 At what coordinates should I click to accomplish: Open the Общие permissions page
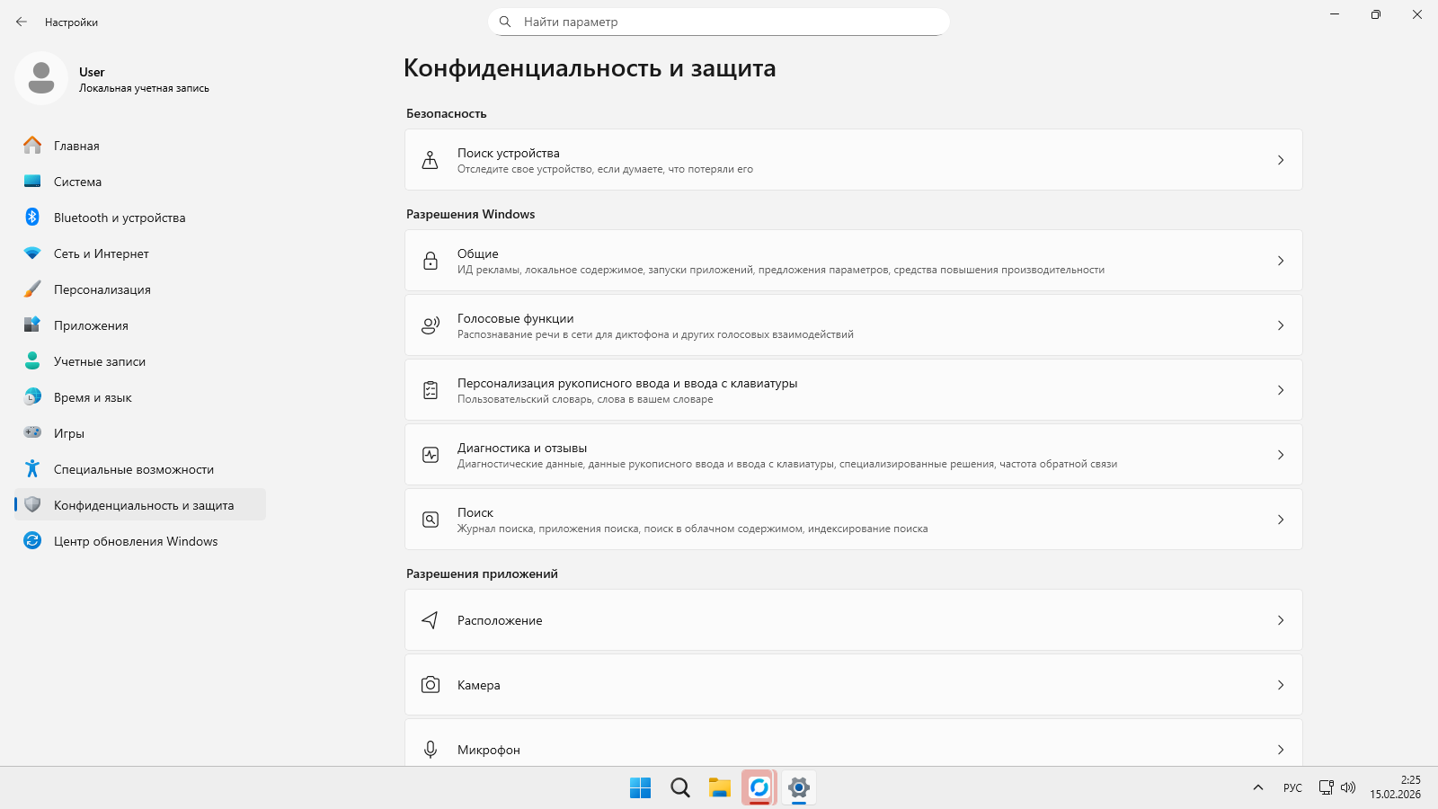coord(854,261)
